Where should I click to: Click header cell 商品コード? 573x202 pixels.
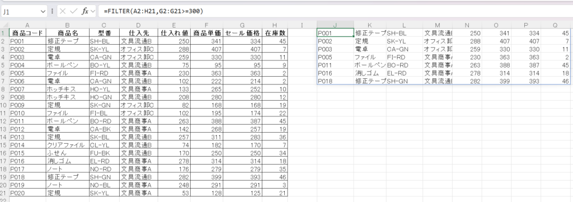click(27, 33)
